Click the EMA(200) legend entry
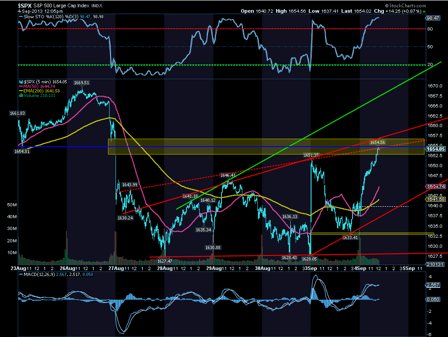 point(40,91)
